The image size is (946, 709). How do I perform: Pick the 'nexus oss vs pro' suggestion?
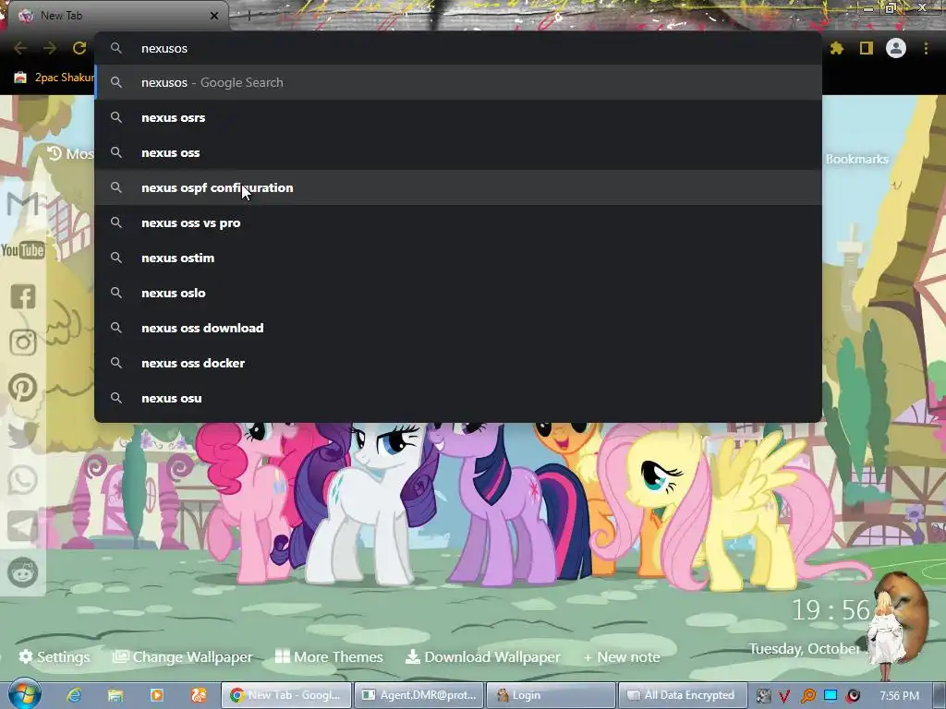458,222
